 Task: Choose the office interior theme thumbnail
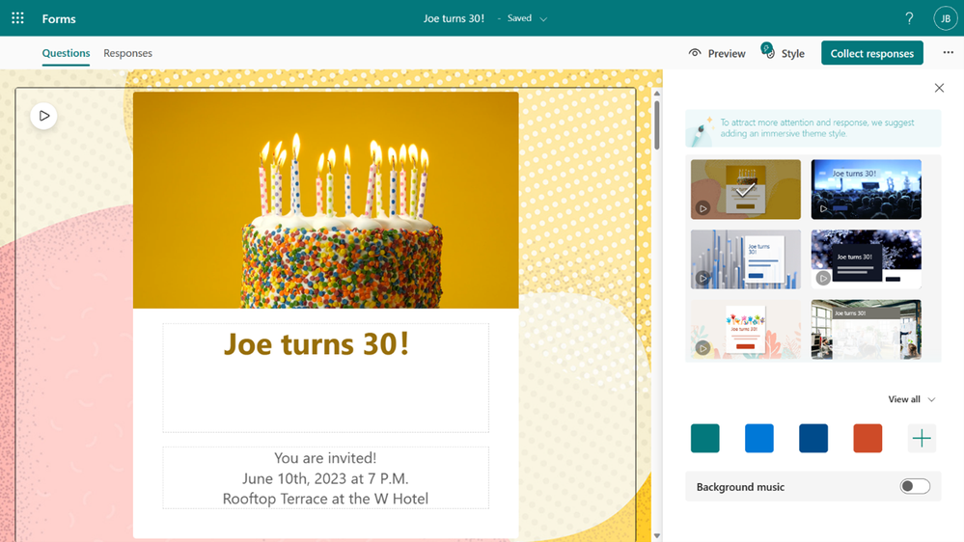click(x=867, y=330)
